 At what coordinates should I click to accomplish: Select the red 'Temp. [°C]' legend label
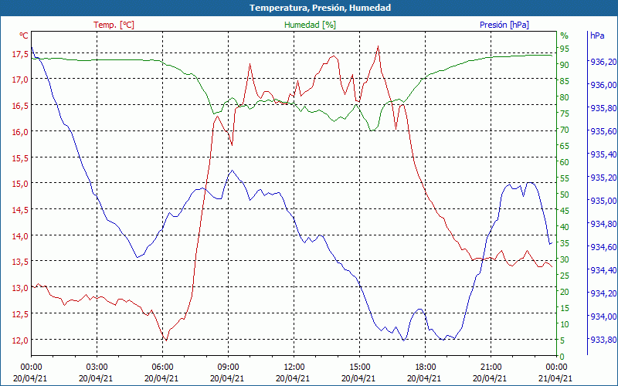114,25
